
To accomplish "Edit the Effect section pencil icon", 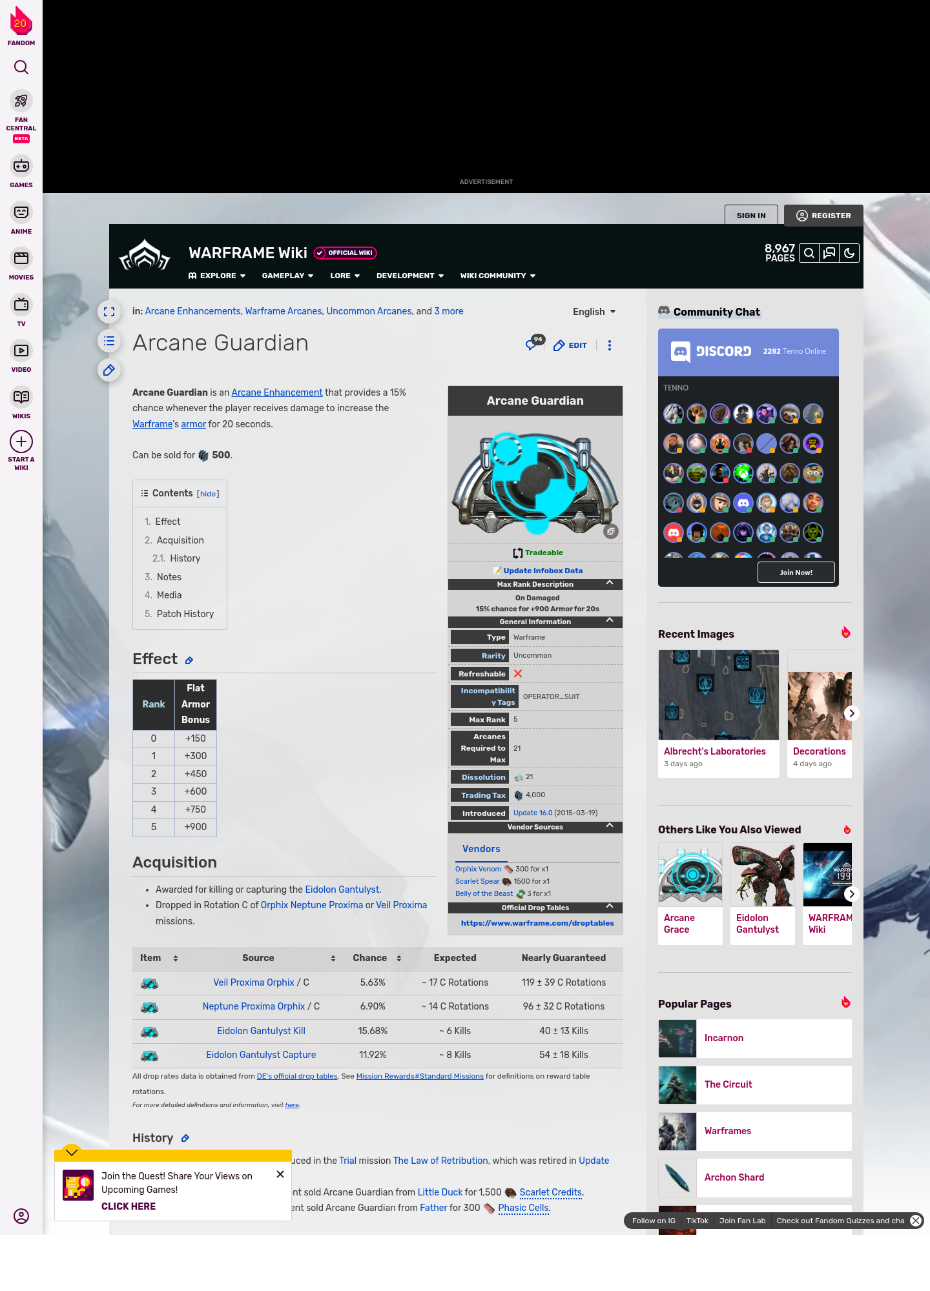I will 189,660.
